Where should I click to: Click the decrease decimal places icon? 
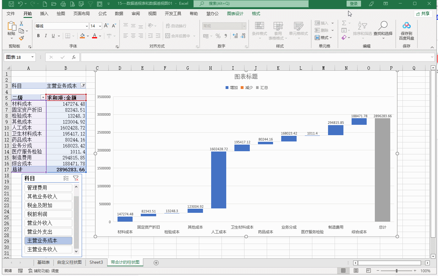(x=243, y=36)
